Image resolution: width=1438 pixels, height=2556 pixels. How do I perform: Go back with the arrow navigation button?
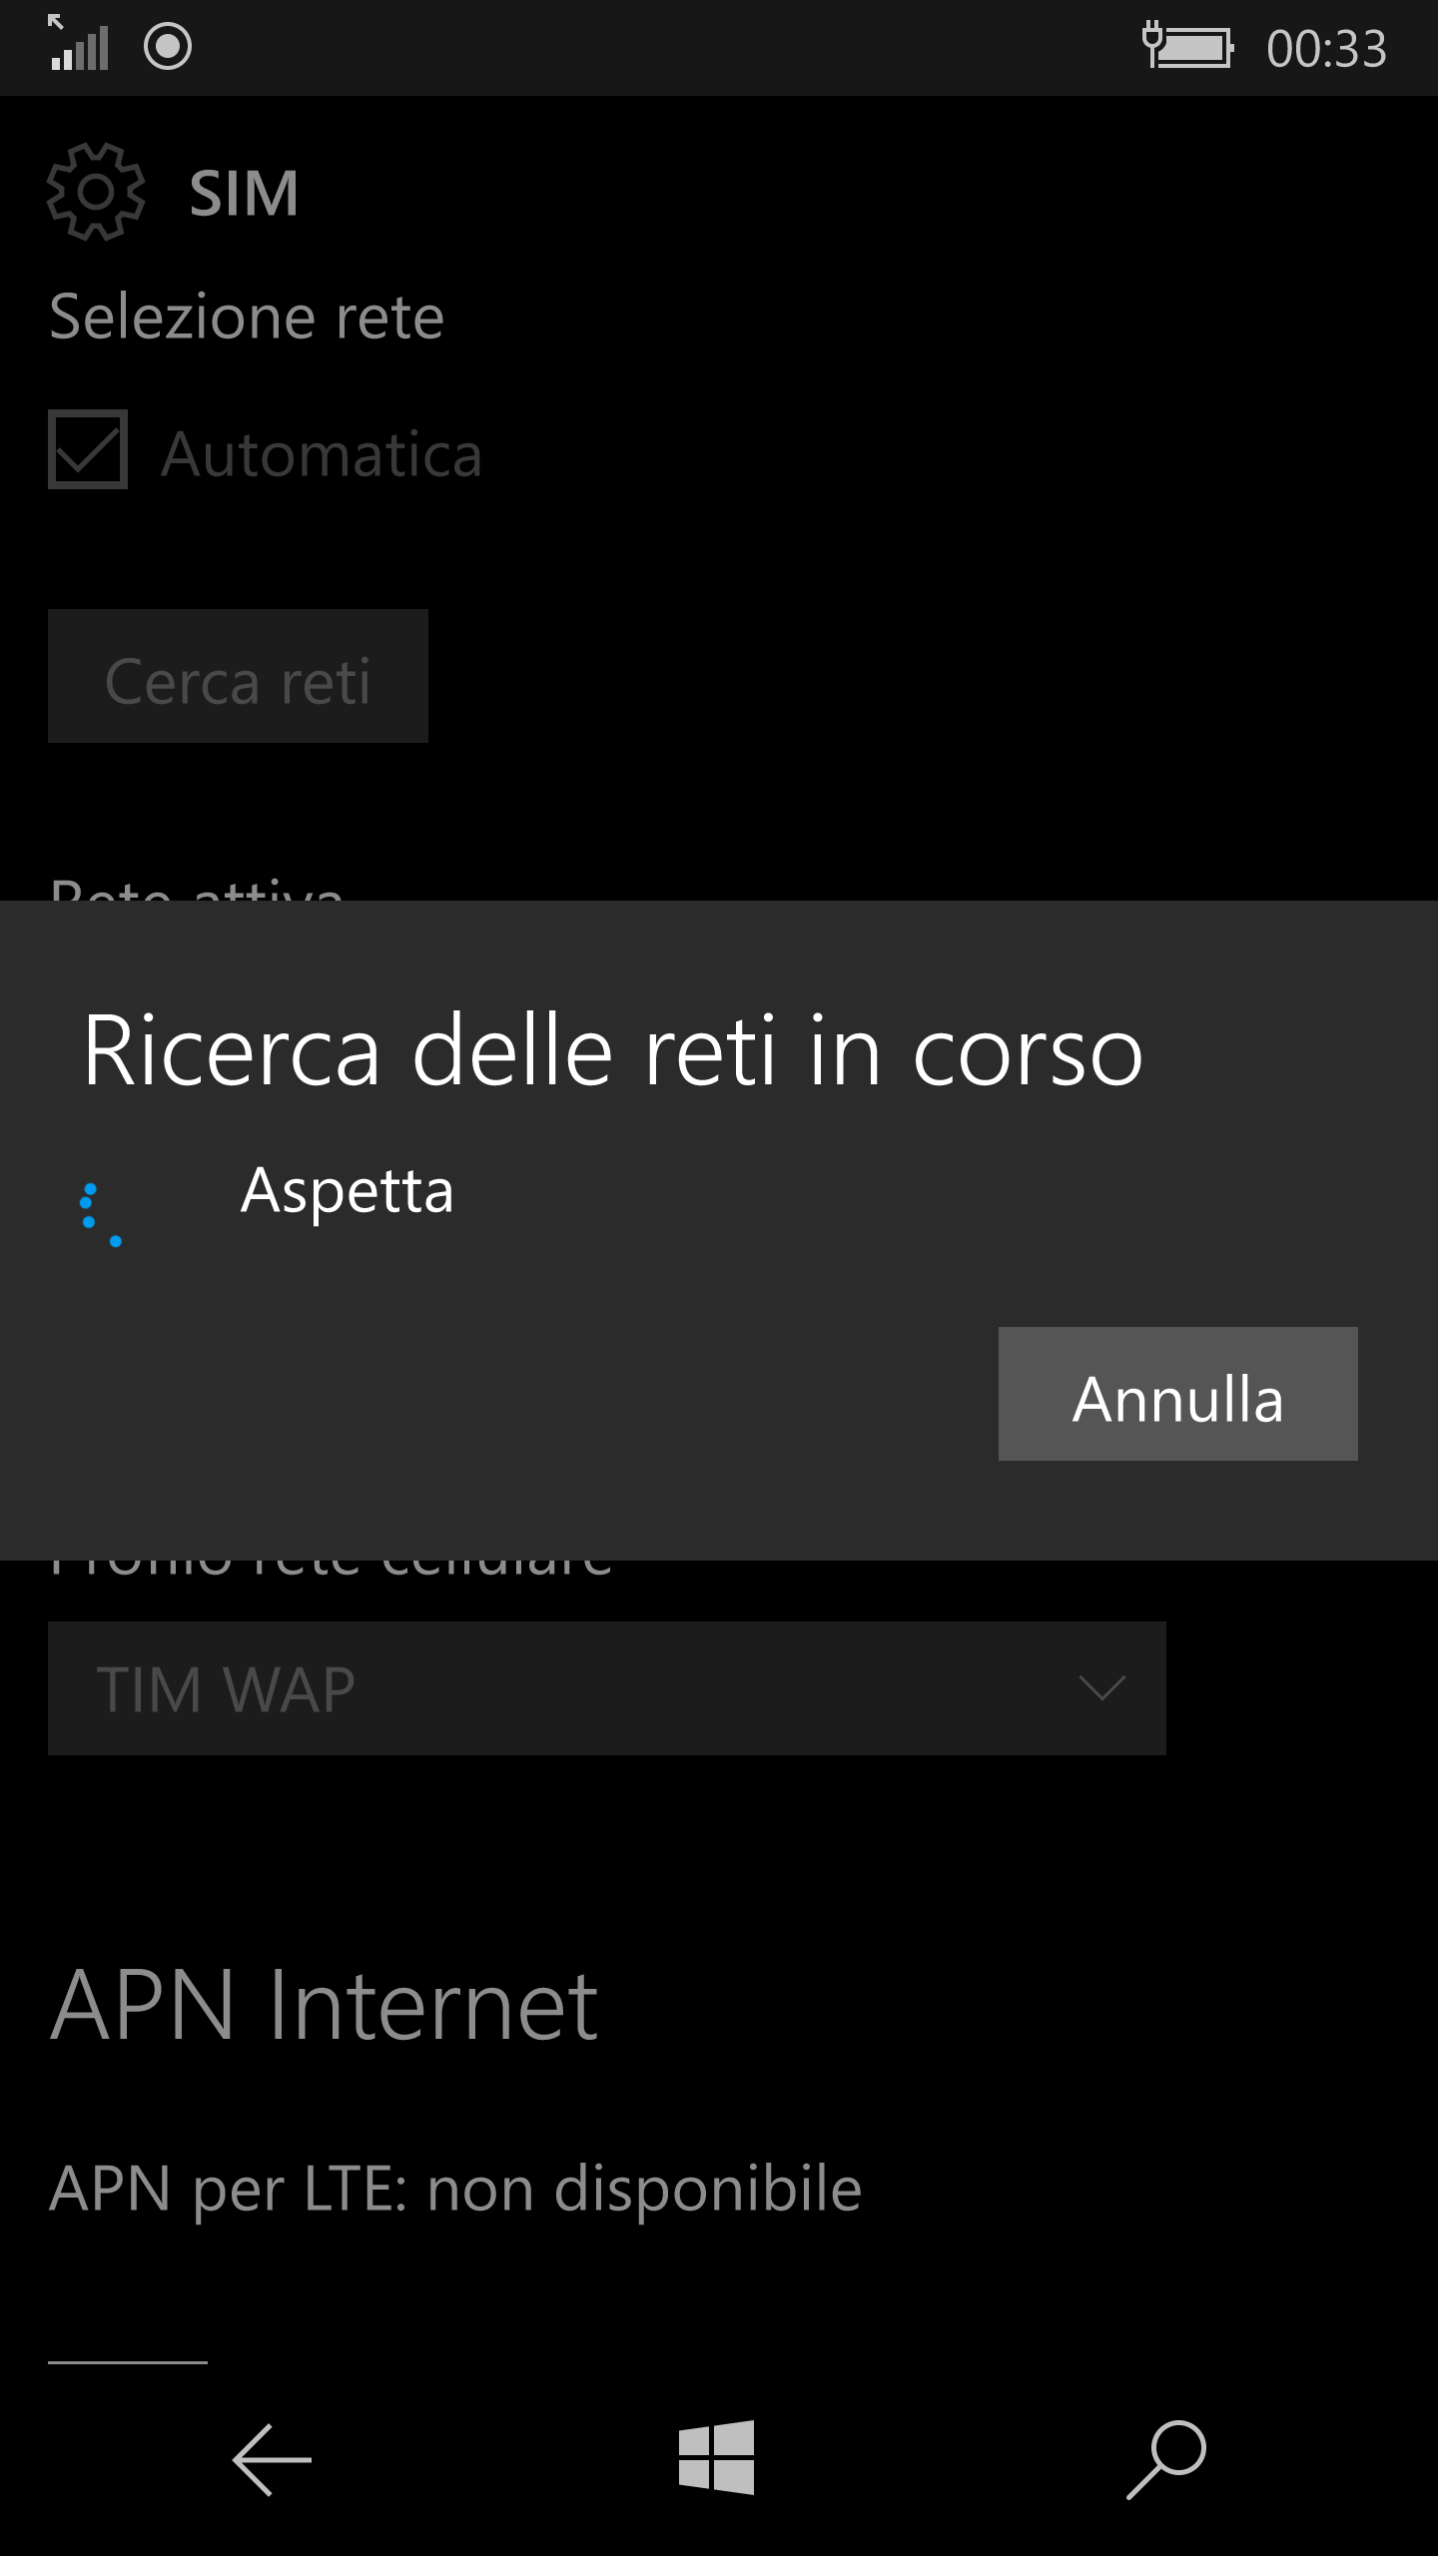click(x=272, y=2460)
